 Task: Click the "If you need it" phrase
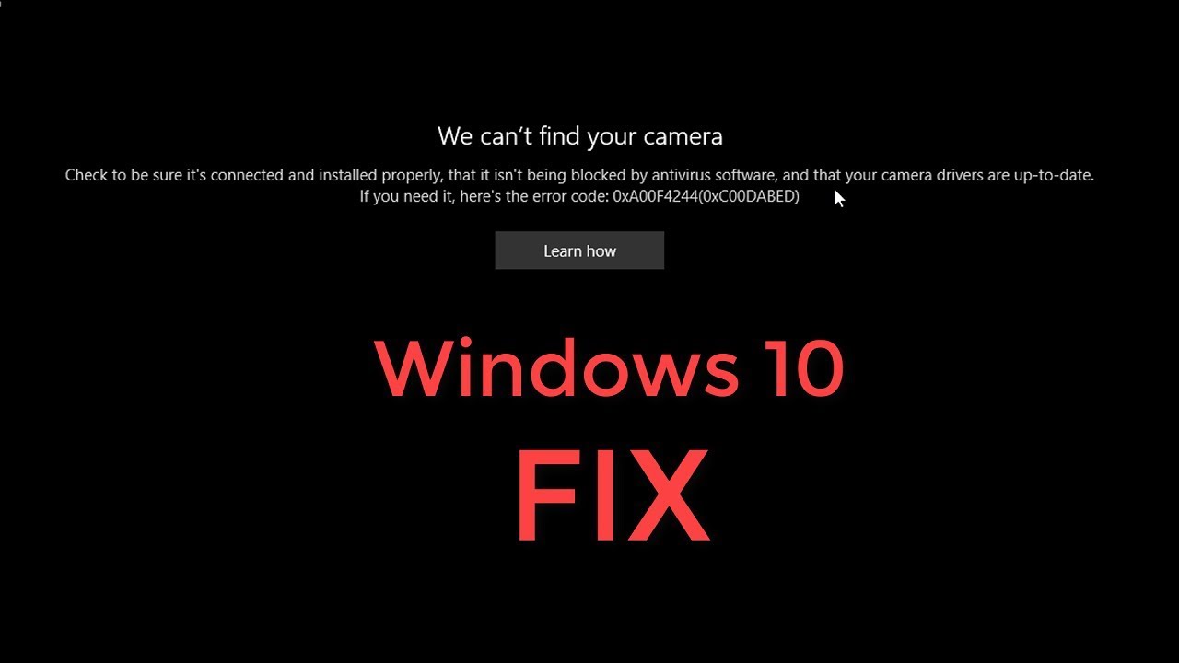coord(406,196)
